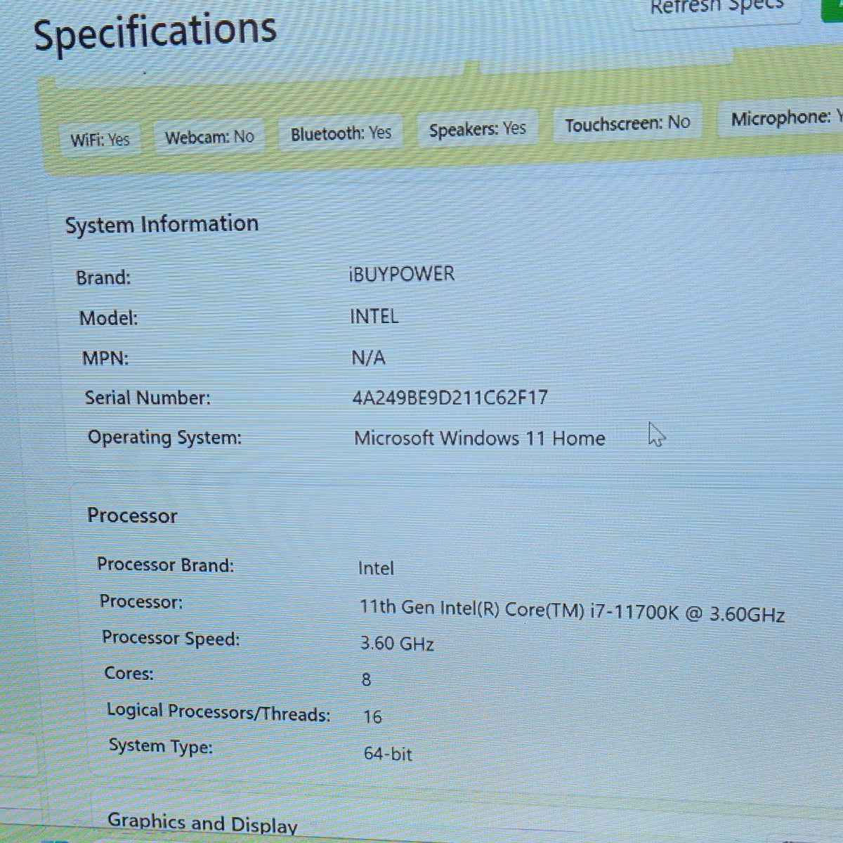The image size is (843, 843).
Task: Click the Graphics and Display heading
Action: pos(202,823)
